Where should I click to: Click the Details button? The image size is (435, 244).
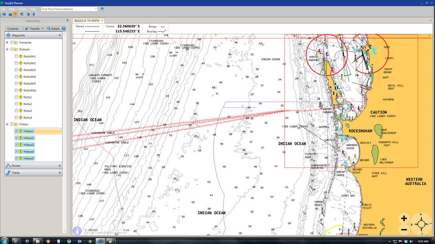[x=53, y=29]
